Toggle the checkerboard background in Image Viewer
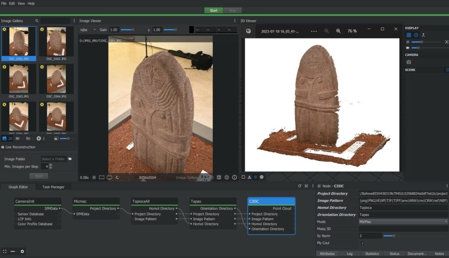Image resolution: width=449 pixels, height=258 pixels. click(x=94, y=177)
